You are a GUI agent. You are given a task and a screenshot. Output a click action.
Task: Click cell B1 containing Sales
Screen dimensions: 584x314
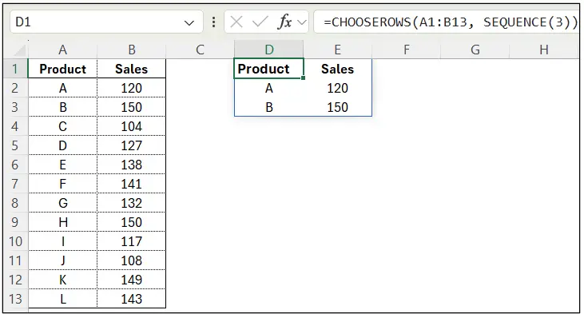(x=132, y=69)
